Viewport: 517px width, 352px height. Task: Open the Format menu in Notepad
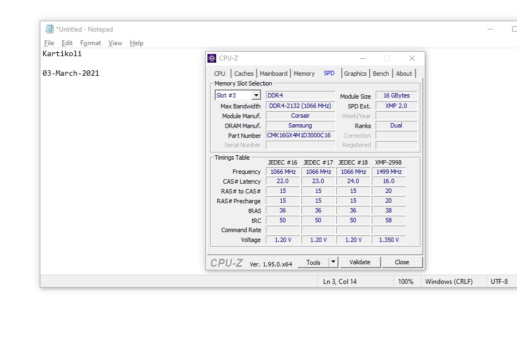pyautogui.click(x=91, y=43)
